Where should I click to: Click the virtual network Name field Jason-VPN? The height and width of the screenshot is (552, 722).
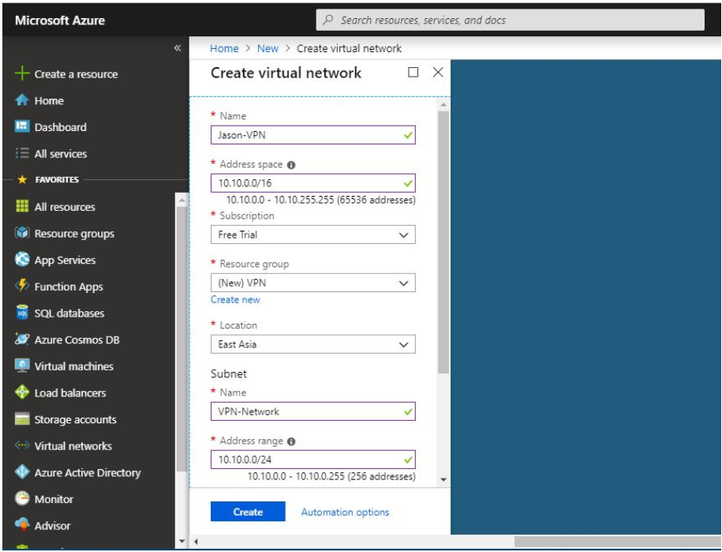(313, 135)
